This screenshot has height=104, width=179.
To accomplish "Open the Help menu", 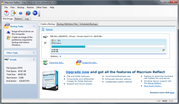I will (x=52, y=7).
